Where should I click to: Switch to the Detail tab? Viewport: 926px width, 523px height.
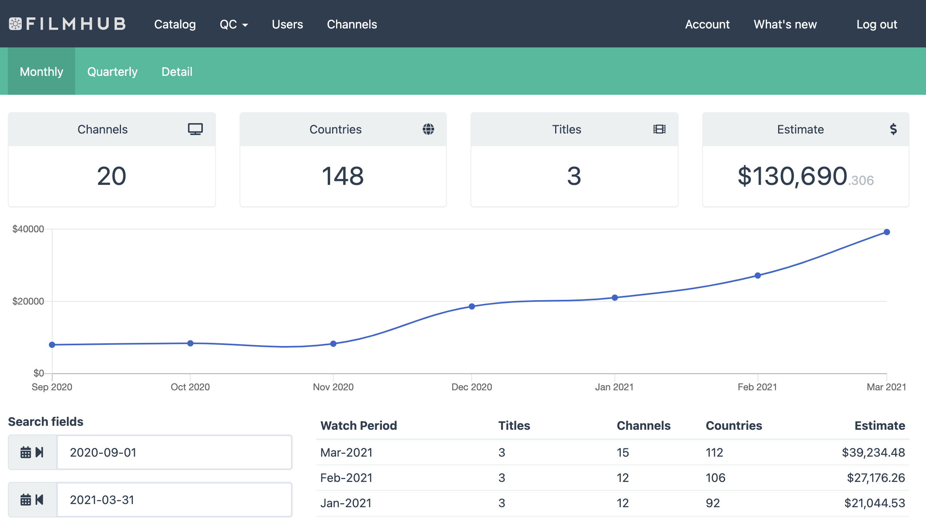tap(177, 71)
